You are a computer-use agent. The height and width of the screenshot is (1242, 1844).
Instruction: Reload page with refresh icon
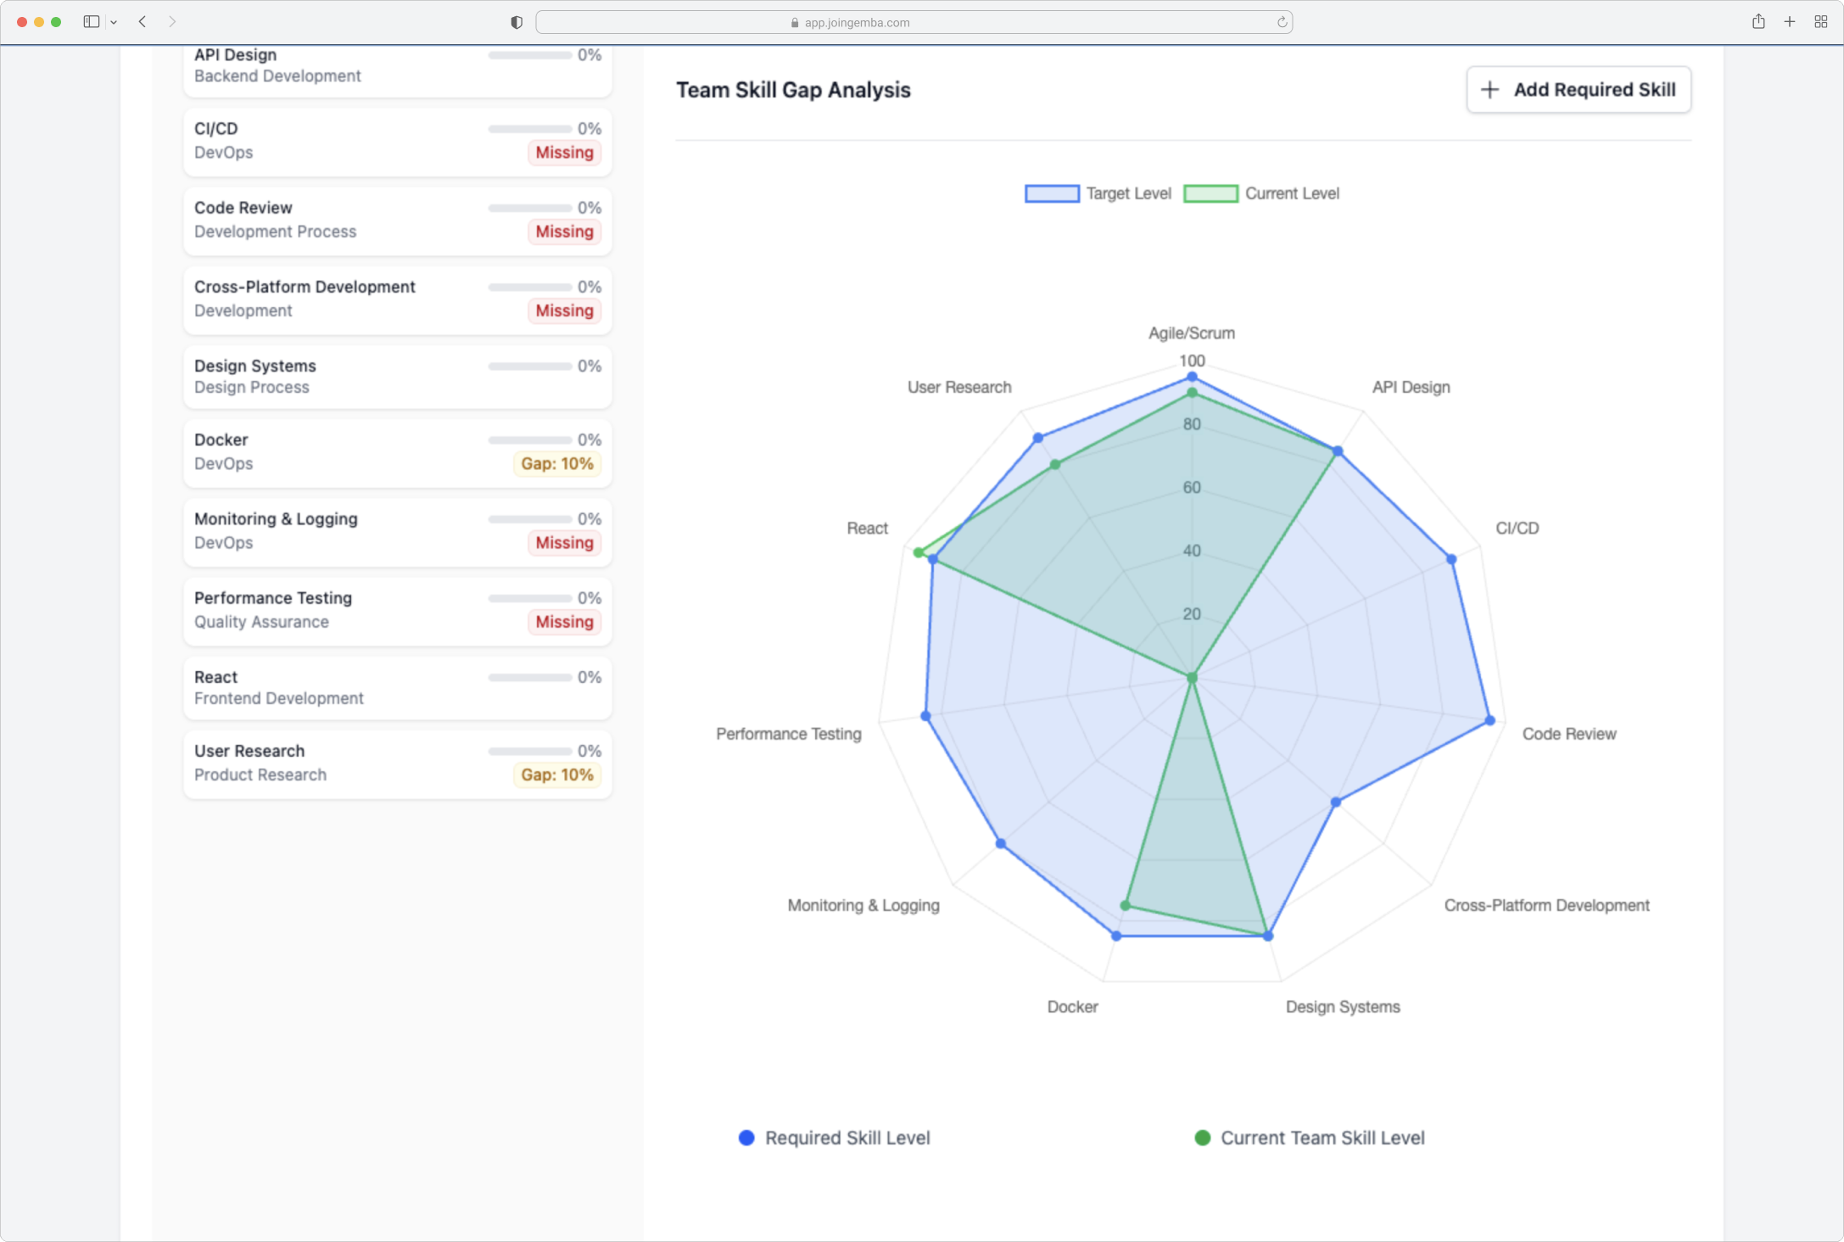click(x=1282, y=23)
